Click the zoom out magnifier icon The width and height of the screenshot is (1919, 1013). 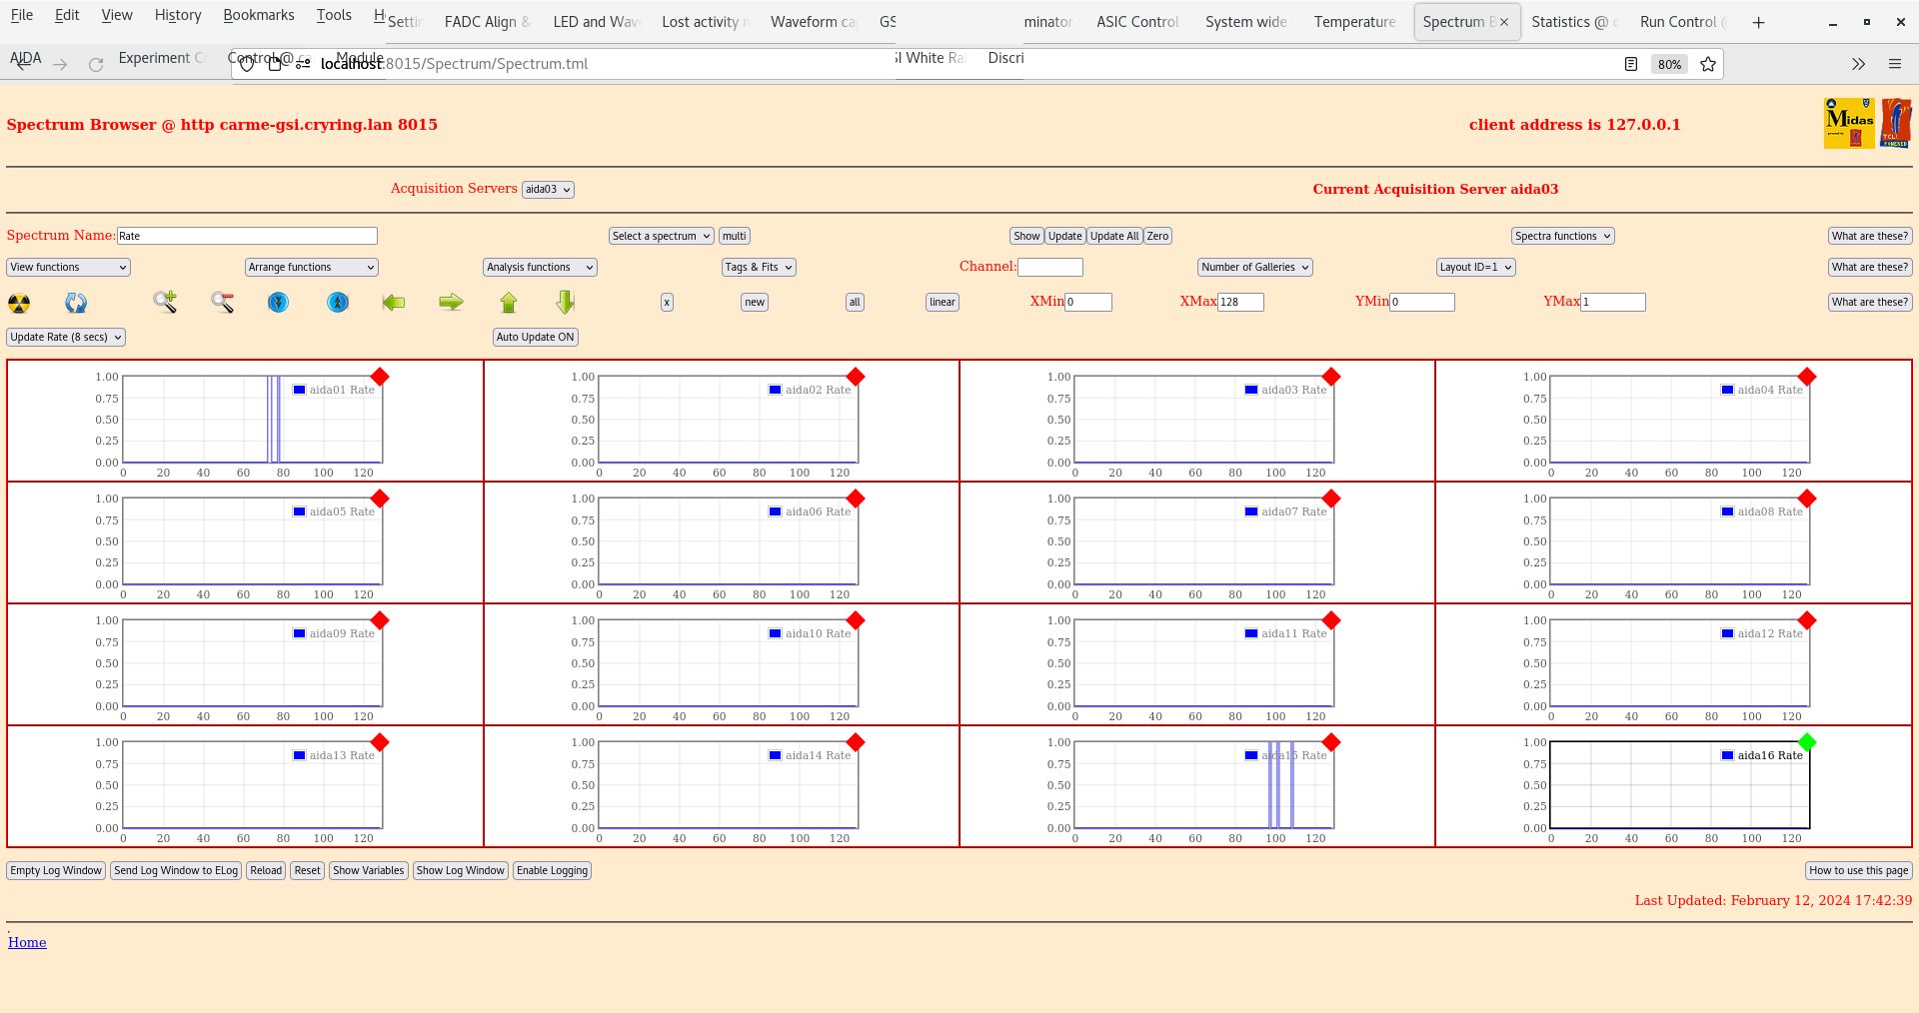click(222, 302)
